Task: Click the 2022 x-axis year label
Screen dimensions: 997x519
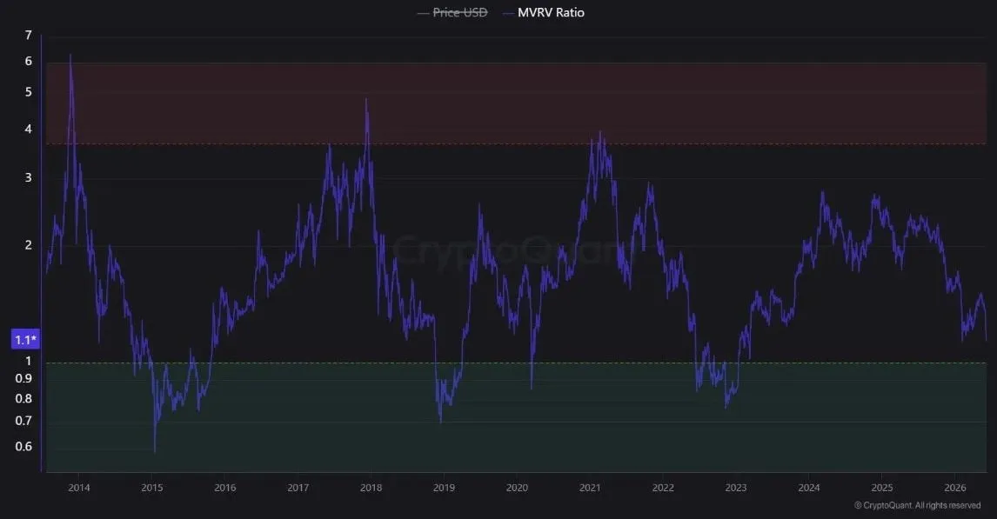Action: pos(663,488)
